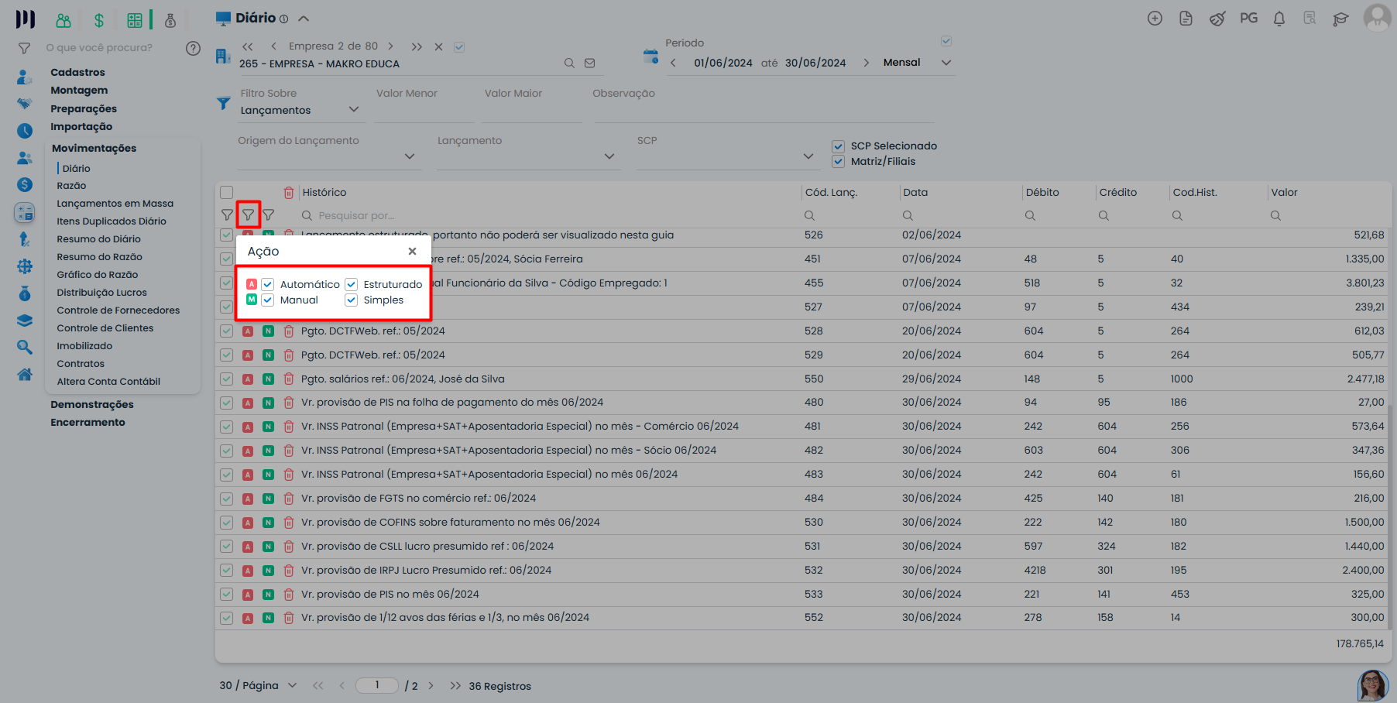Close the Ação filter popup
Screen dimensions: 1397x703
[x=412, y=251]
